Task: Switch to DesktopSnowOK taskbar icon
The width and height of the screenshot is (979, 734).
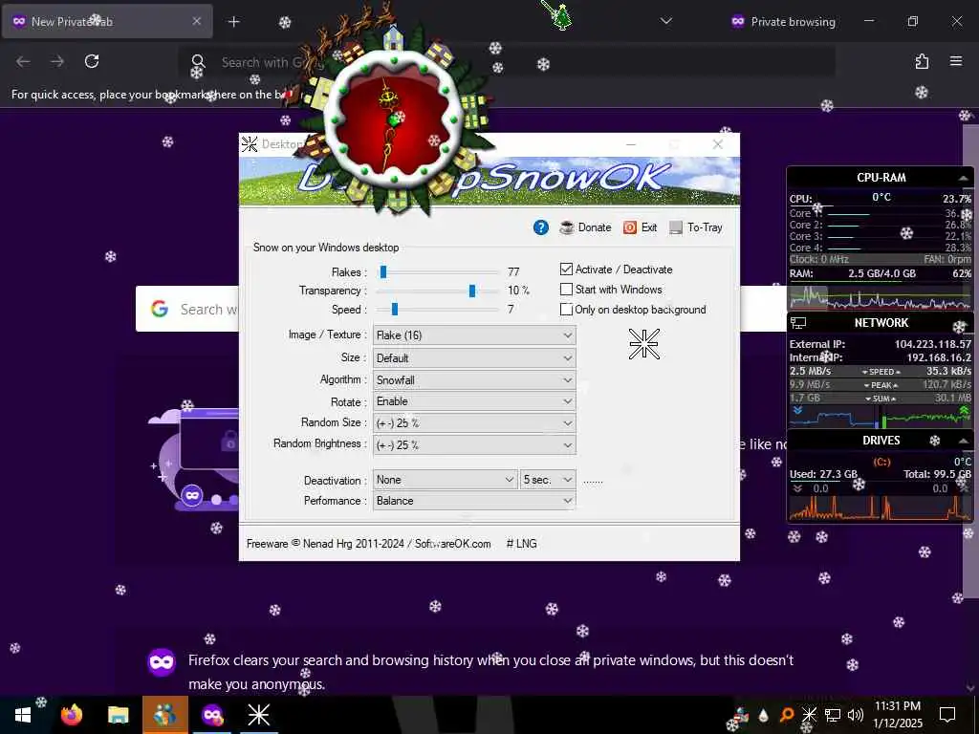Action: tap(258, 715)
